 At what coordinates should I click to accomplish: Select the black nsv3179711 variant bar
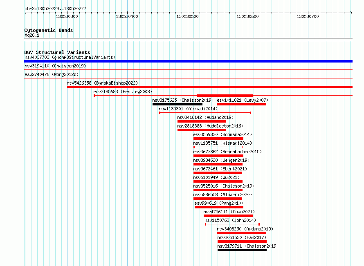coord(242,250)
